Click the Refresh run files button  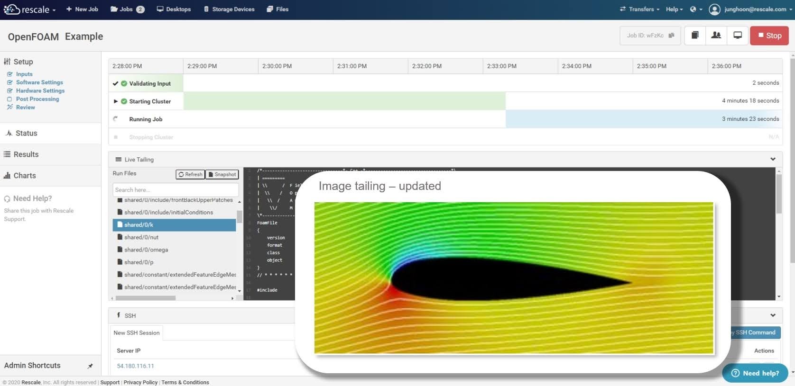190,174
